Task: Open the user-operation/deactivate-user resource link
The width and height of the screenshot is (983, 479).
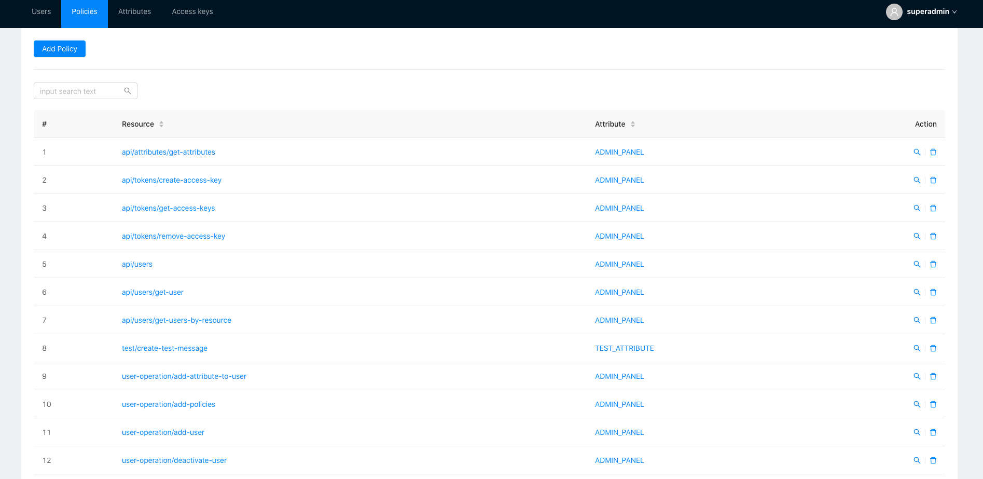Action: (174, 460)
